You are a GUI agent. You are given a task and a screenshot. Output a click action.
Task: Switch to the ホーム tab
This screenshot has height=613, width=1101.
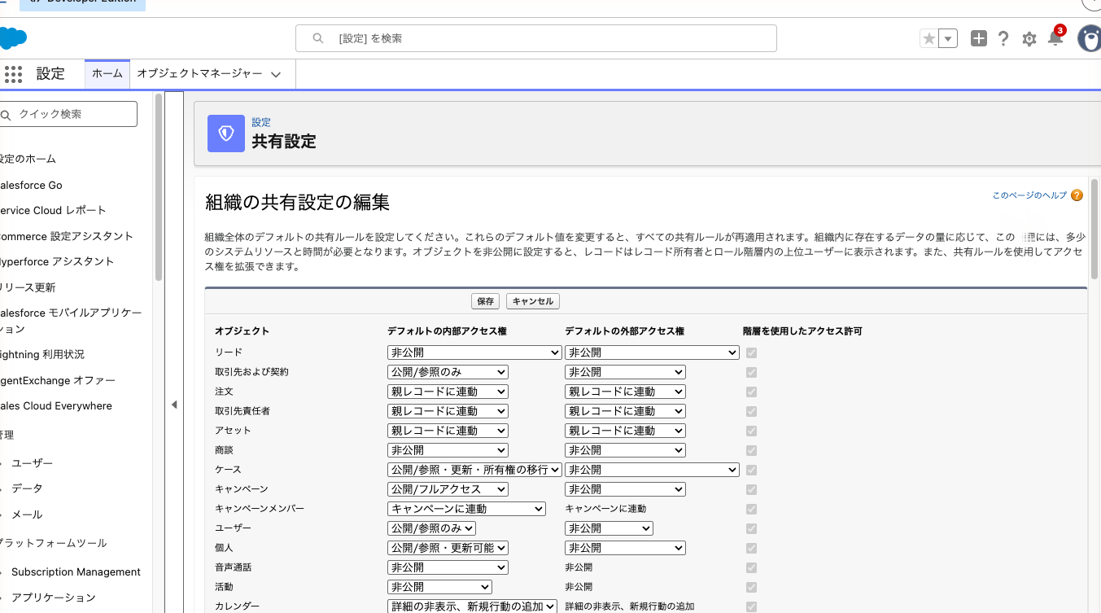[x=107, y=73]
